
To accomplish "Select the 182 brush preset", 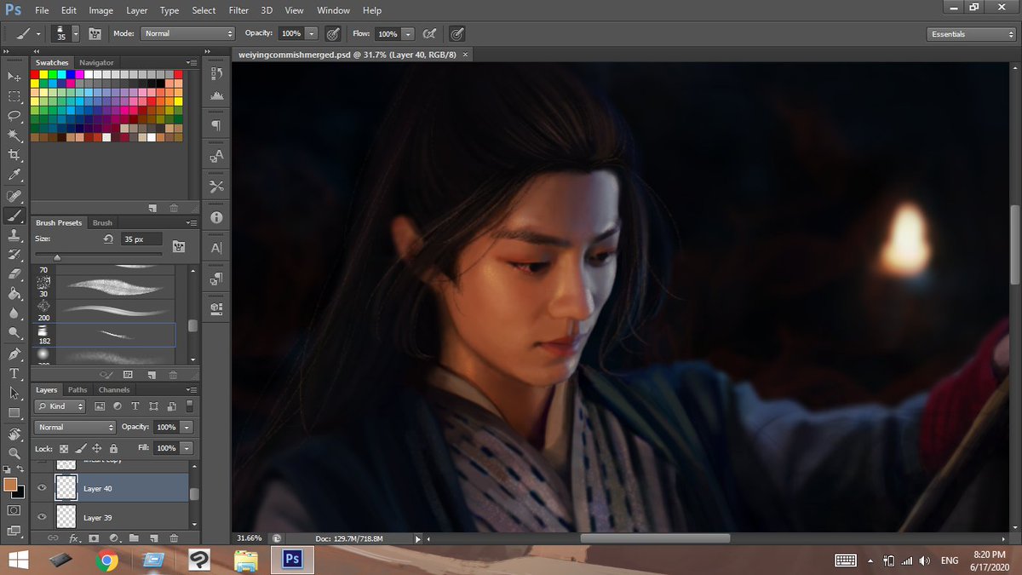I will click(105, 335).
